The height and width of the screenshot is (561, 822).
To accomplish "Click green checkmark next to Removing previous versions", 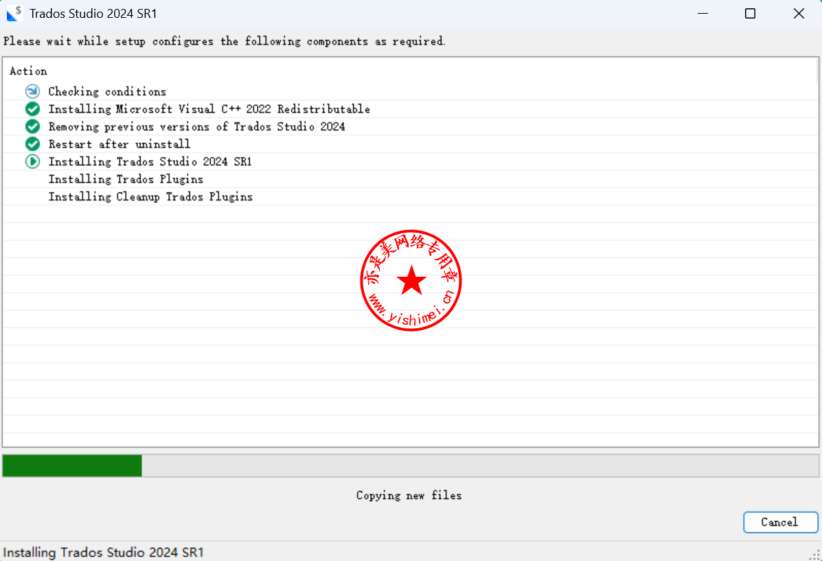I will [32, 126].
